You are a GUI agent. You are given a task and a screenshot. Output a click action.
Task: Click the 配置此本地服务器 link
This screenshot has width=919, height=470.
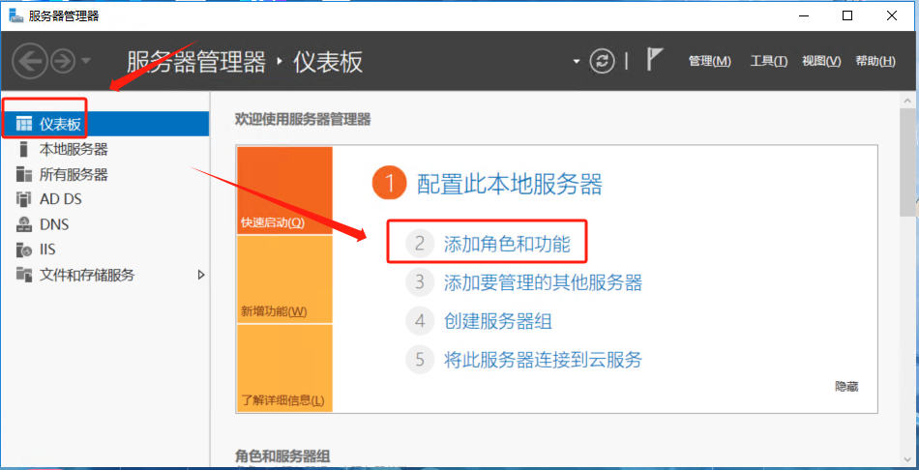pos(509,184)
